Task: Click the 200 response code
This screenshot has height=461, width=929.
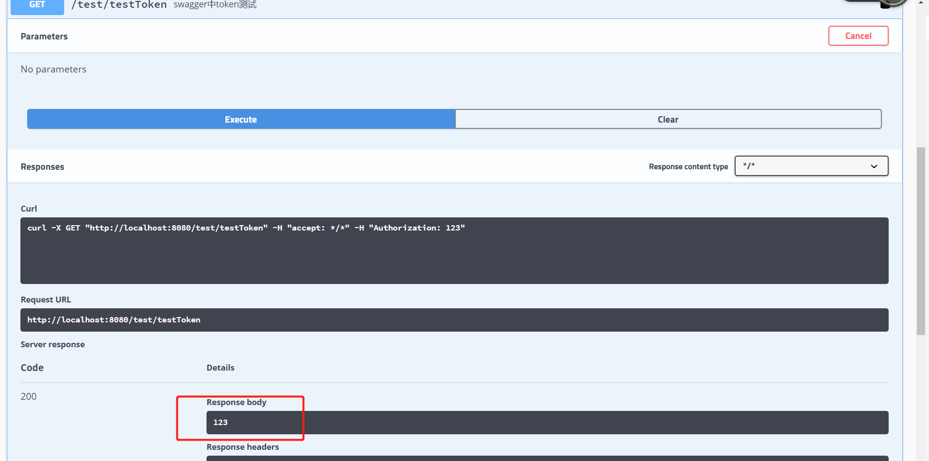Action: 29,396
